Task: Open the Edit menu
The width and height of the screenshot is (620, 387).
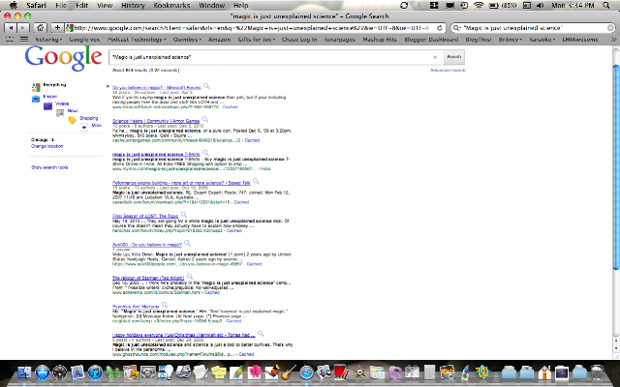Action: tap(81, 6)
